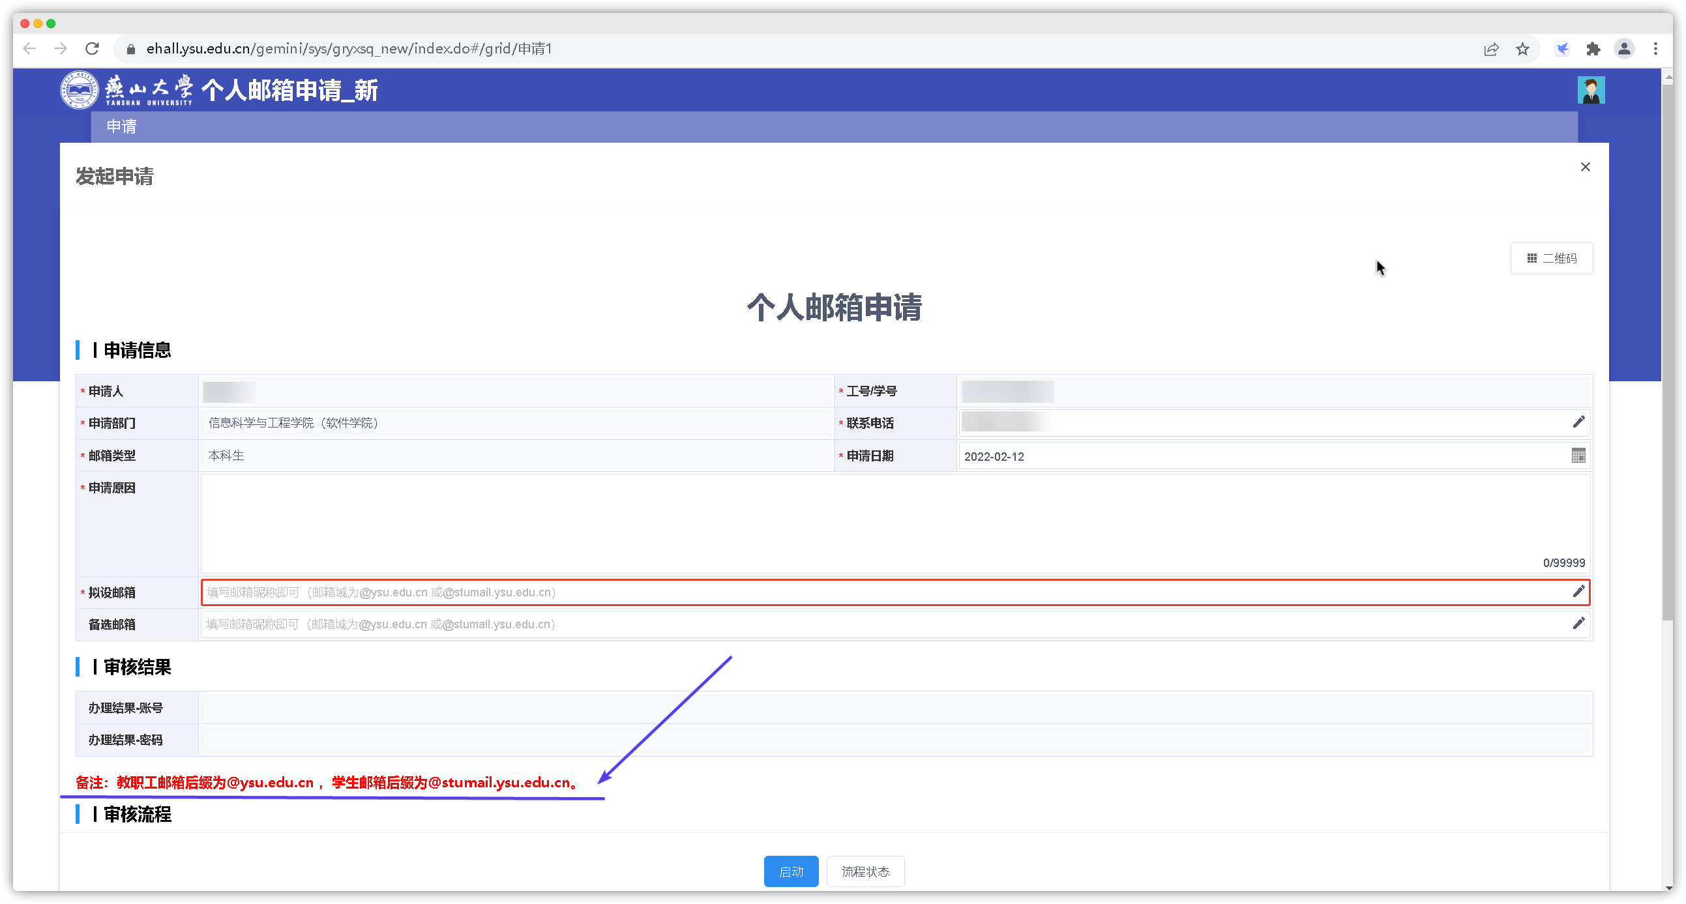Click the 流程状态 button

coord(865,871)
